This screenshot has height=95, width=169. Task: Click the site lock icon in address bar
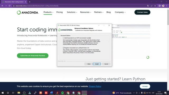(14, 6)
